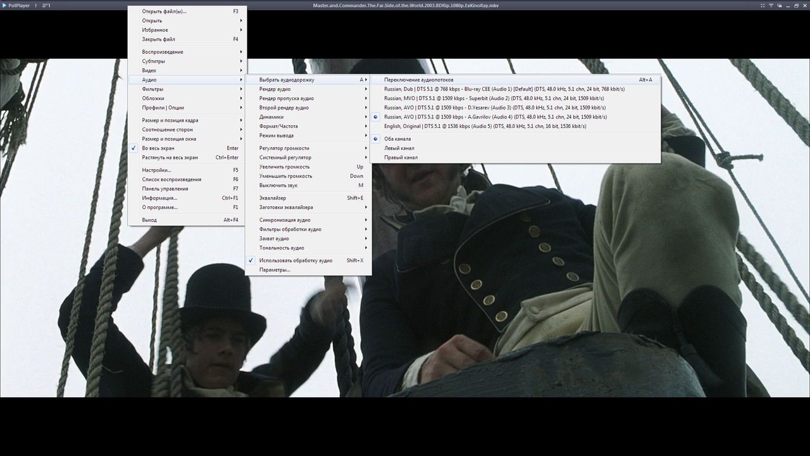
Task: Close the PotPlayer window
Action: tap(804, 5)
